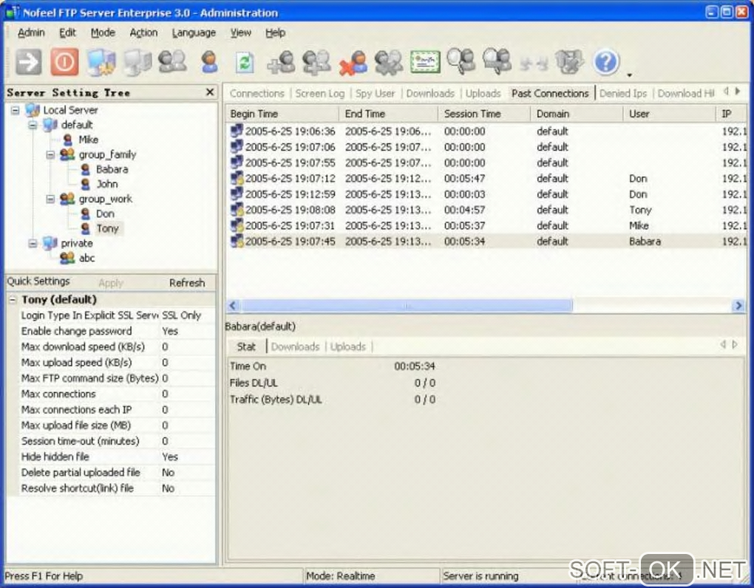Open toolbar options small dropdown arrow
754x588 pixels.
point(629,75)
